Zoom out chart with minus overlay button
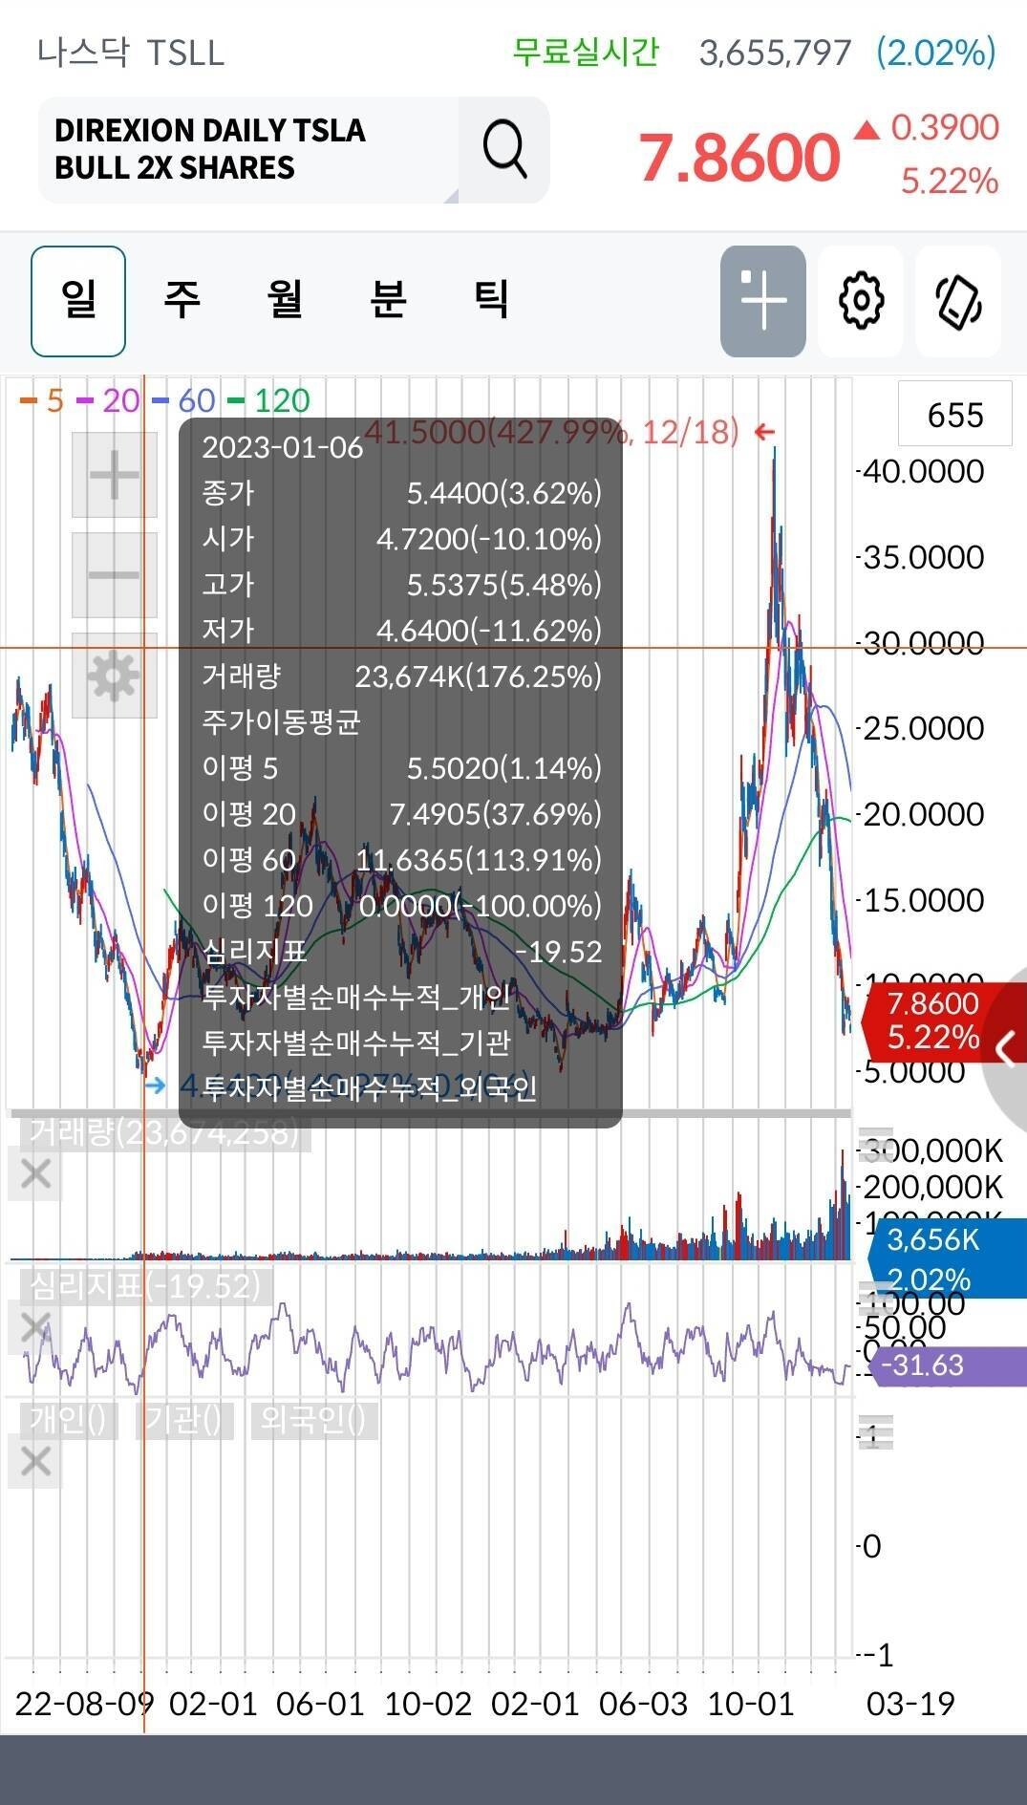Screen dimensions: 1027x1805 coord(115,575)
